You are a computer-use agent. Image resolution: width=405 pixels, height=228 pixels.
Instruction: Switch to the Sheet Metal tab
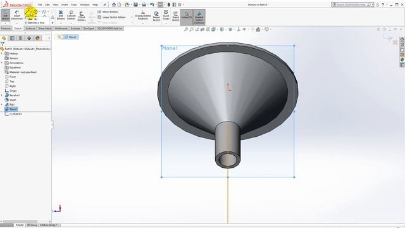45,28
